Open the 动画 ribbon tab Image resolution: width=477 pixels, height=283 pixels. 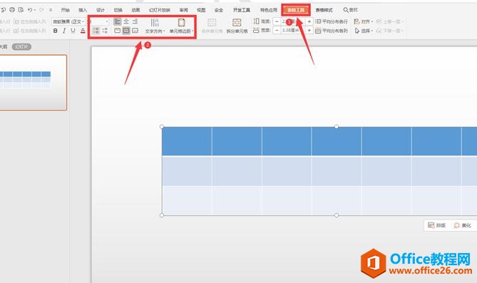135,10
